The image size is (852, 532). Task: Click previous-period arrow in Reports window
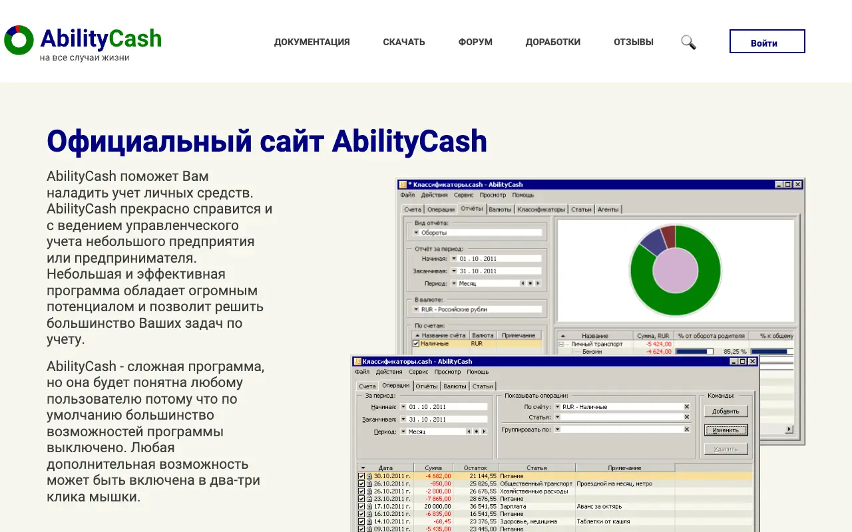522,283
